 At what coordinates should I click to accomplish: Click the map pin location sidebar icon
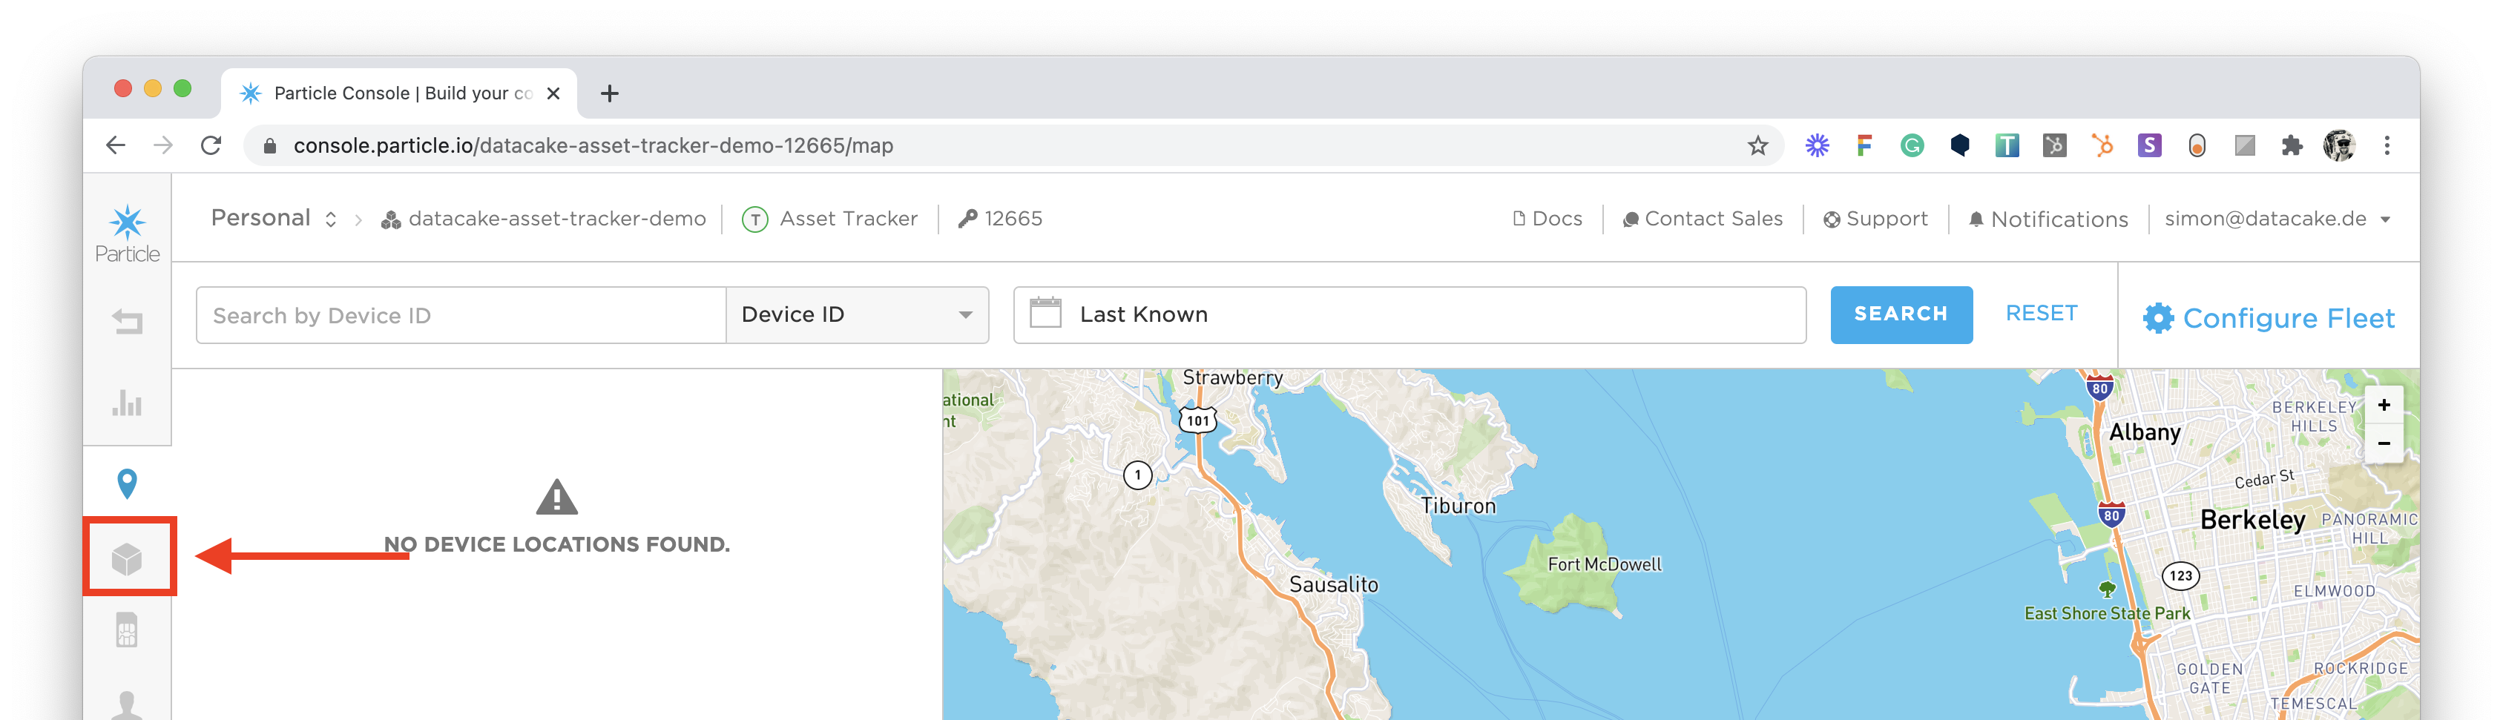[128, 483]
